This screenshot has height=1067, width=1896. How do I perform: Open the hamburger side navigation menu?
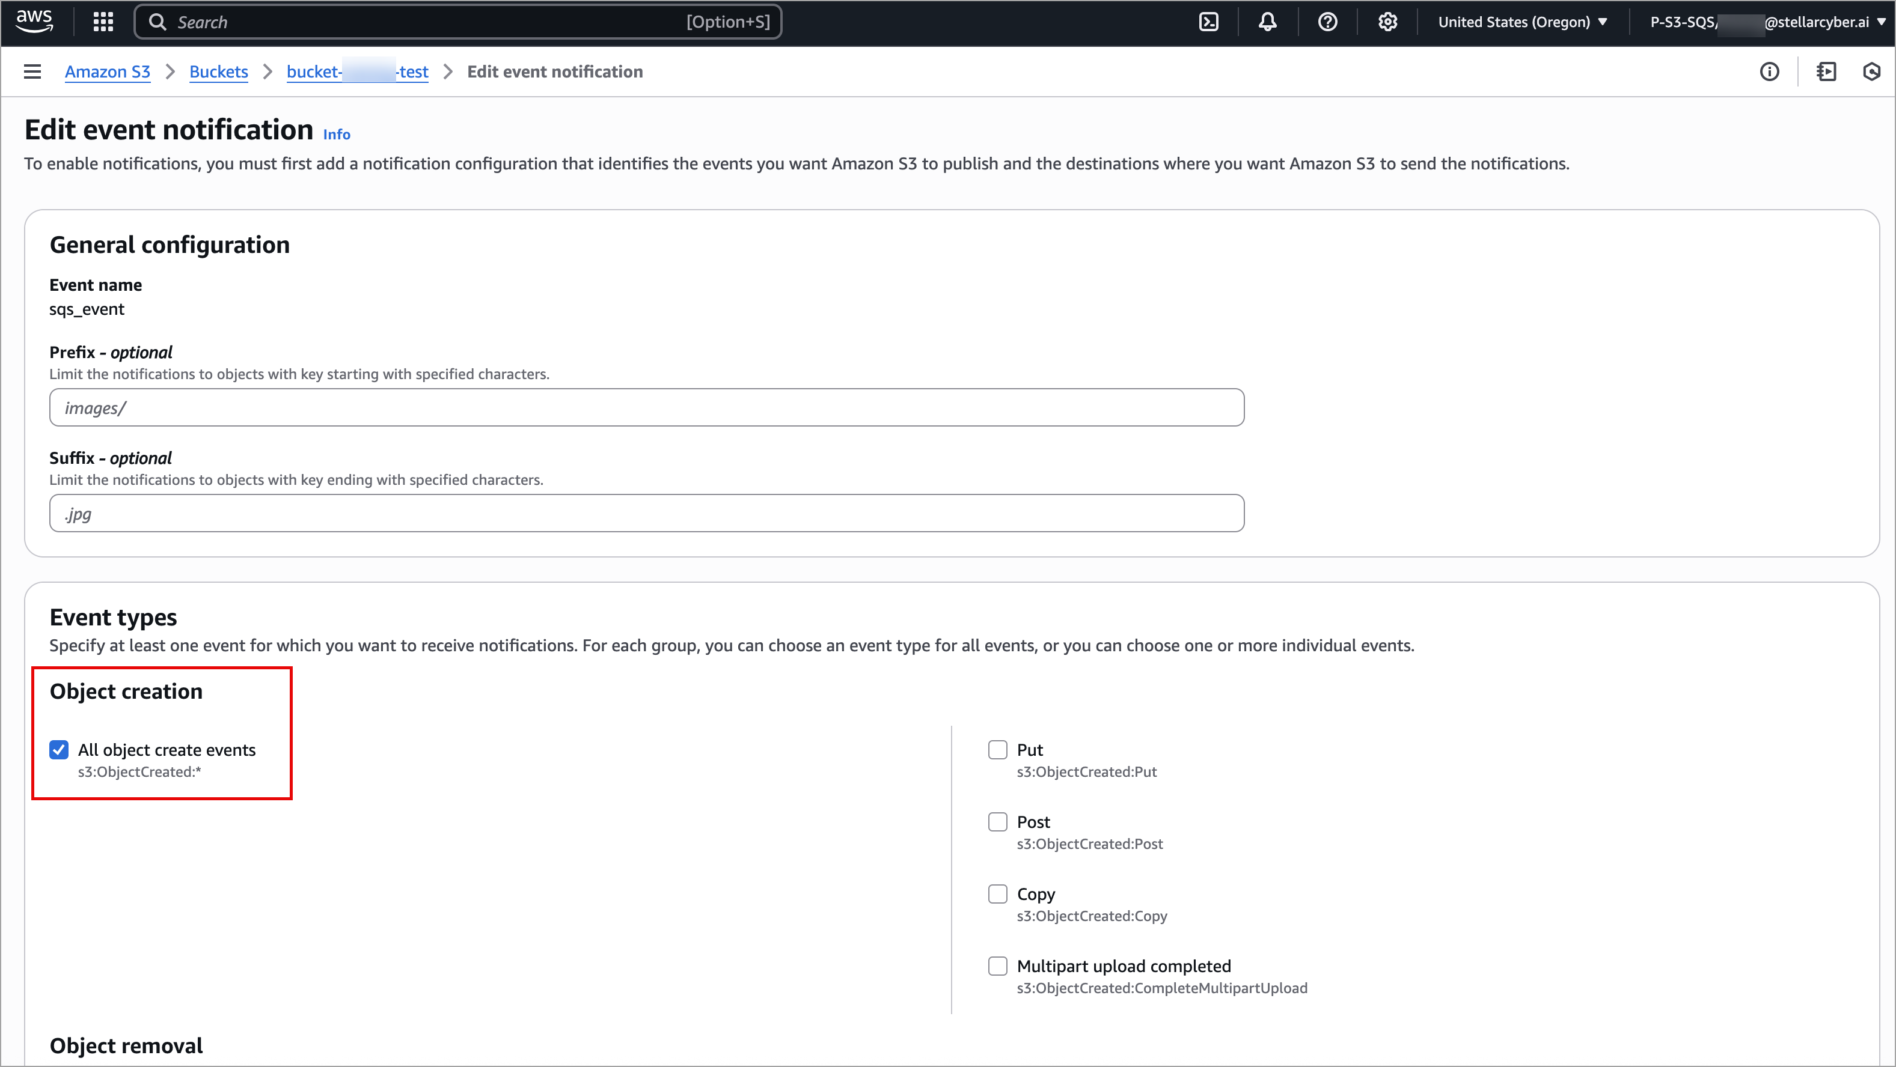tap(32, 71)
